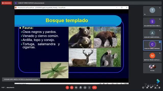
Task: Toggle closed captions button
Action: click(76, 88)
